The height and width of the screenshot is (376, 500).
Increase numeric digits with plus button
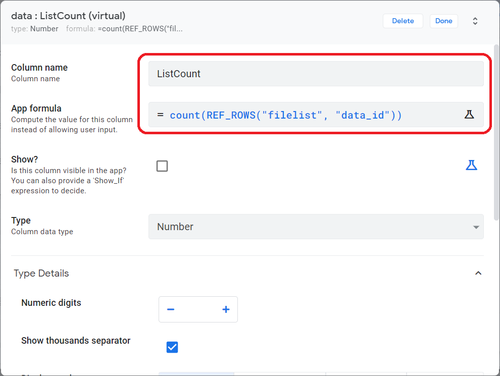(x=226, y=309)
